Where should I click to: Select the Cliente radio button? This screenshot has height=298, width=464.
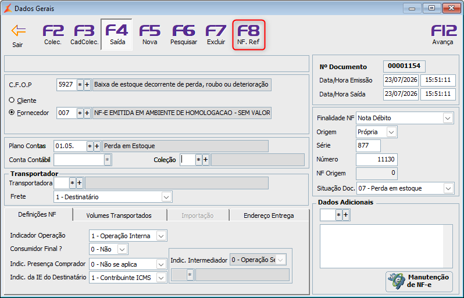coord(12,100)
